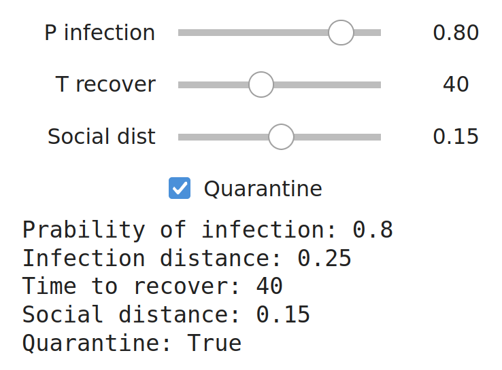Click the T recover slider label
This screenshot has width=502, height=370.
tap(105, 84)
